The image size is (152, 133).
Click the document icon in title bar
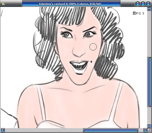[x=3, y=4]
